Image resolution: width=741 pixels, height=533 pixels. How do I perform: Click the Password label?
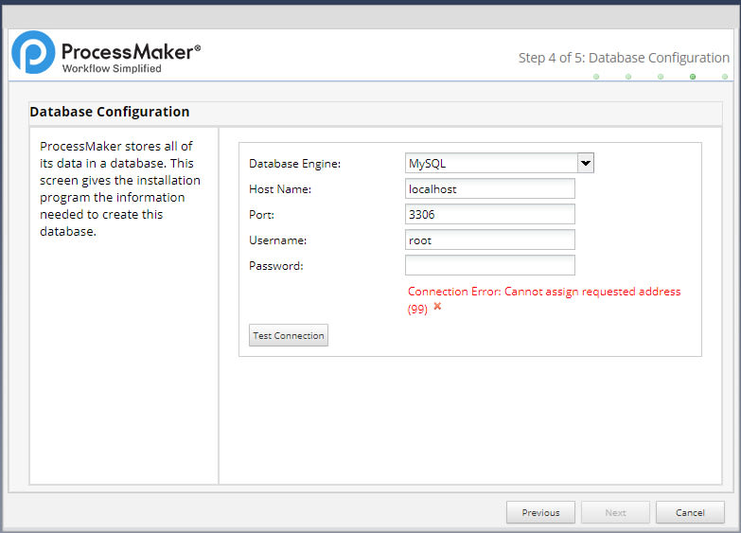pyautogui.click(x=276, y=266)
